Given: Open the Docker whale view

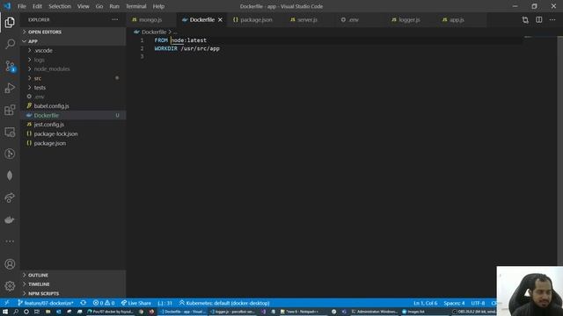Looking at the screenshot, I should 10,219.
